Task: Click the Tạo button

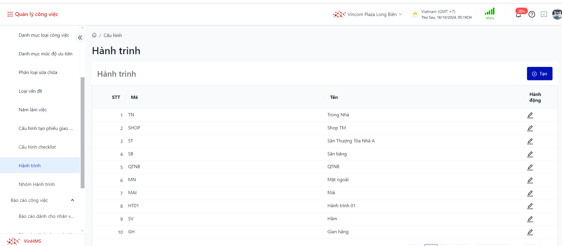Action: click(539, 74)
